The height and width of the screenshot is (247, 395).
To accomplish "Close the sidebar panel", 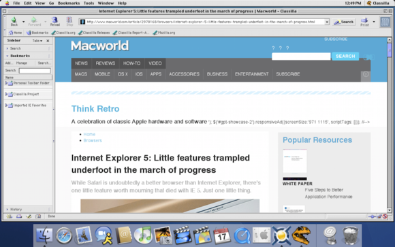I will pyautogui.click(x=48, y=41).
